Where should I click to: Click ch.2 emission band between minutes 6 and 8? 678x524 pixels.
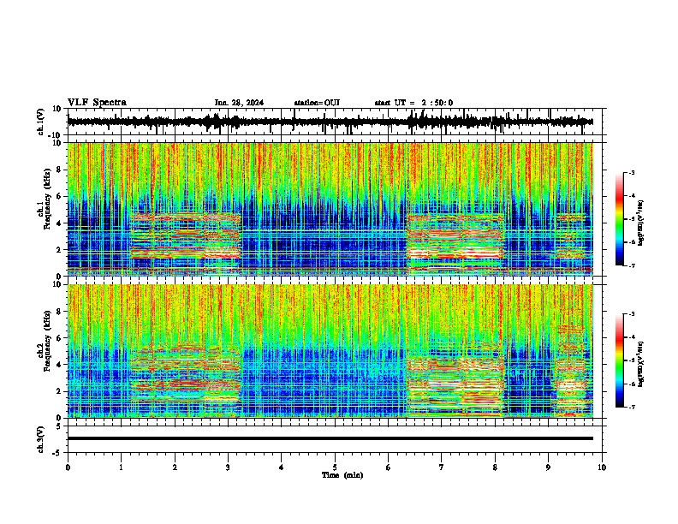tap(455, 386)
